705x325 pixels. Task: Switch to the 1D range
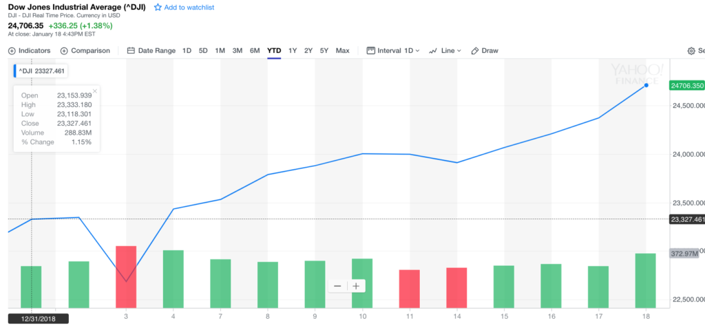click(187, 51)
